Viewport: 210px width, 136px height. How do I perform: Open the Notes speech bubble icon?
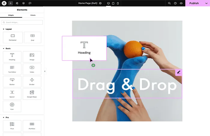pyautogui.click(x=30, y=3)
